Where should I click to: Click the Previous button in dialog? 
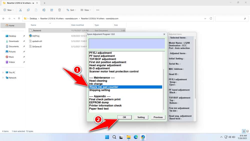(158, 117)
